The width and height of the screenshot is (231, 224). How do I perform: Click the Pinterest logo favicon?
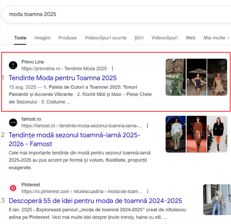pyautogui.click(x=13, y=188)
